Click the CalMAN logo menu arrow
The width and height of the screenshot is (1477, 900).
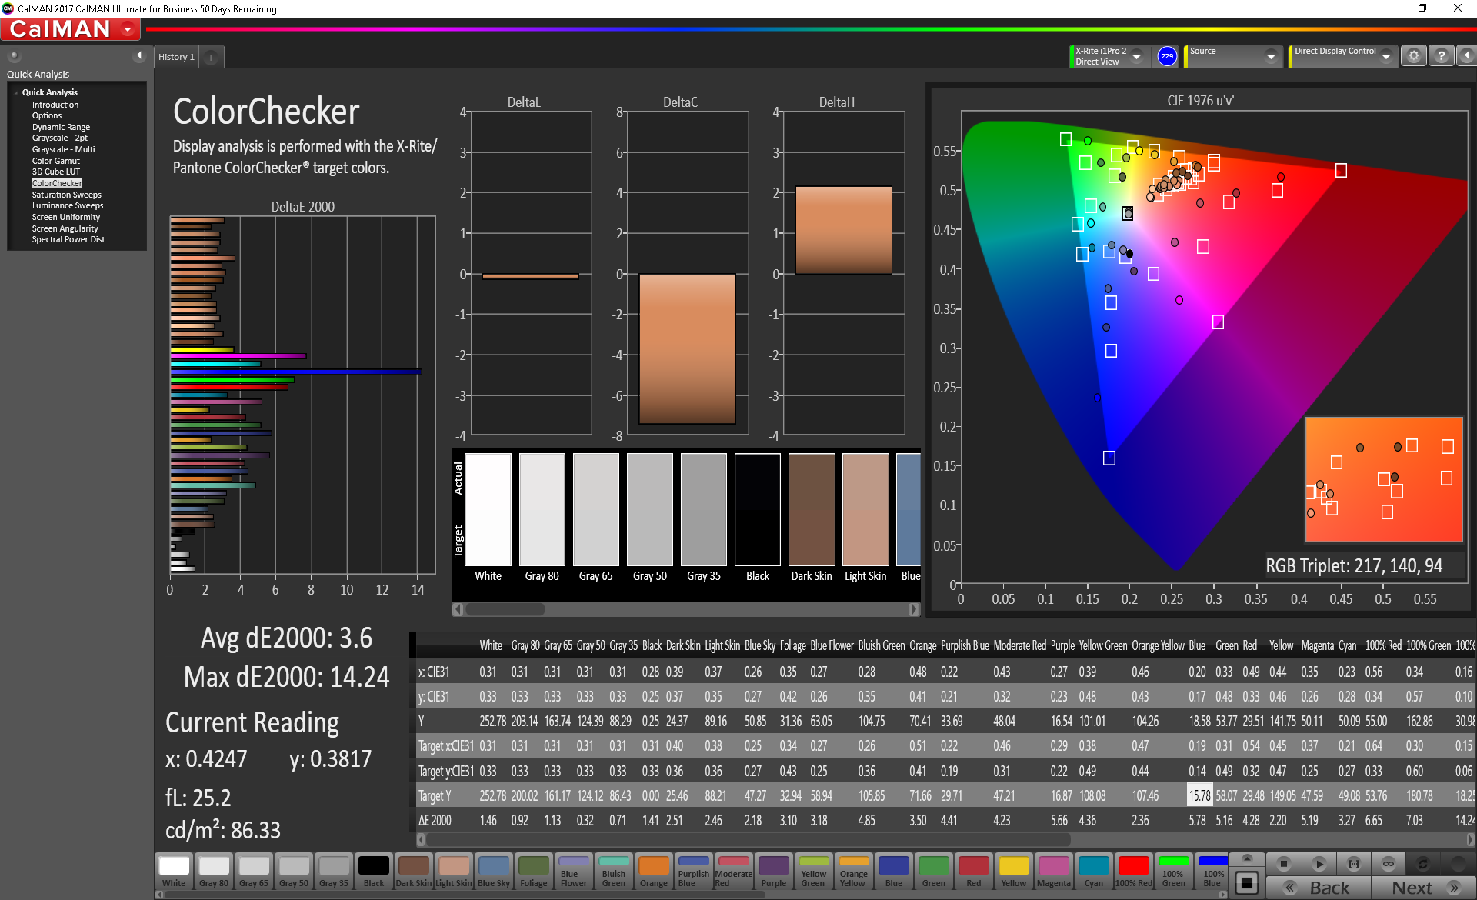tap(128, 29)
